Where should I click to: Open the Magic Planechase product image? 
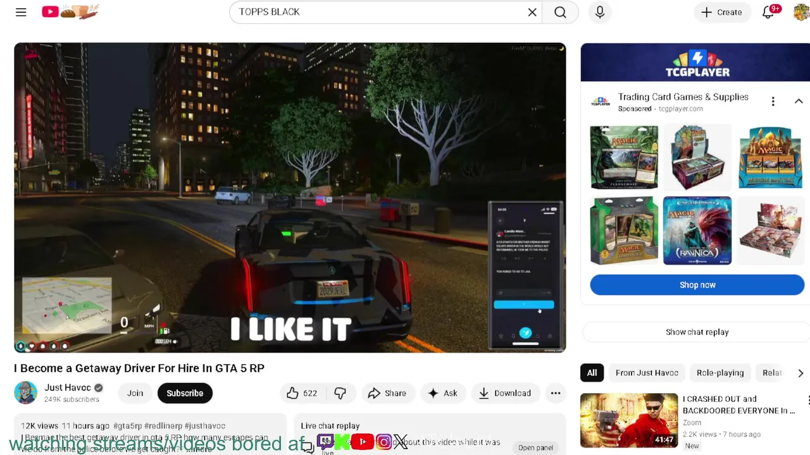click(624, 157)
